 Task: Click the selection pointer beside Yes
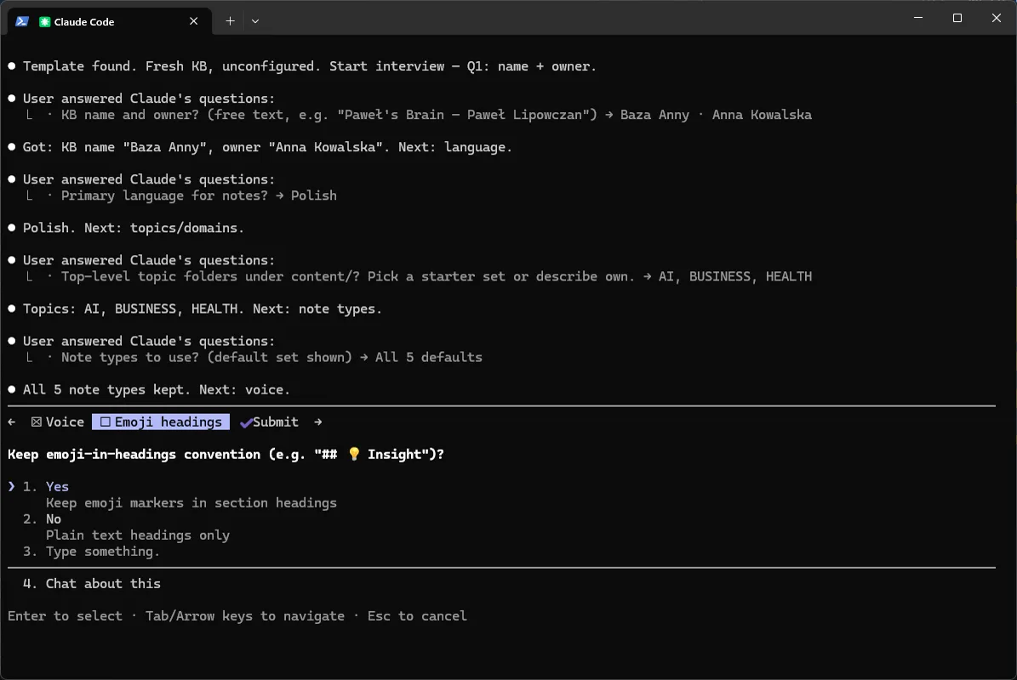pos(12,487)
